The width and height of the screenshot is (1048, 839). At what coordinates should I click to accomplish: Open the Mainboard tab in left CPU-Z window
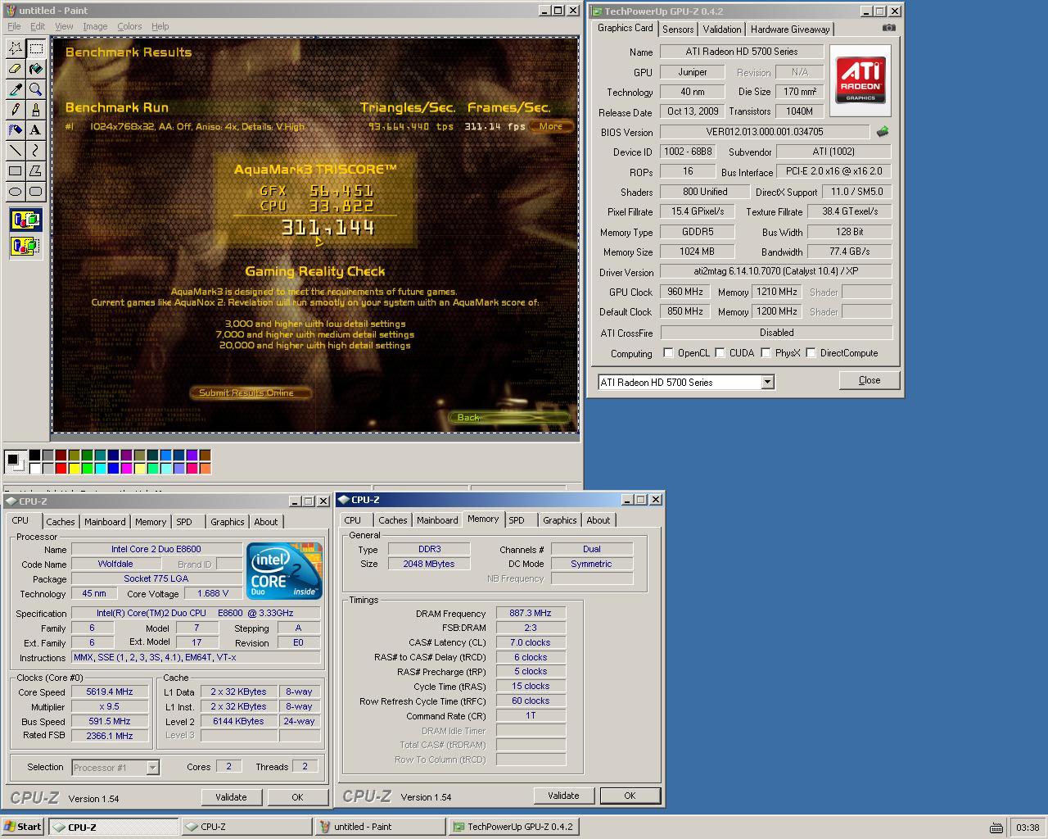[105, 522]
